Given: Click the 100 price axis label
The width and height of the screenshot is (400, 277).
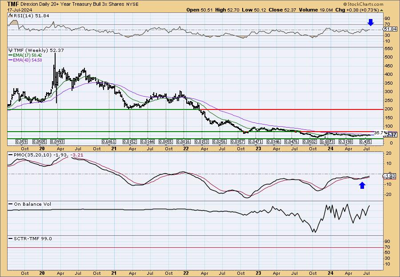Looking at the screenshot, I should 388,126.
